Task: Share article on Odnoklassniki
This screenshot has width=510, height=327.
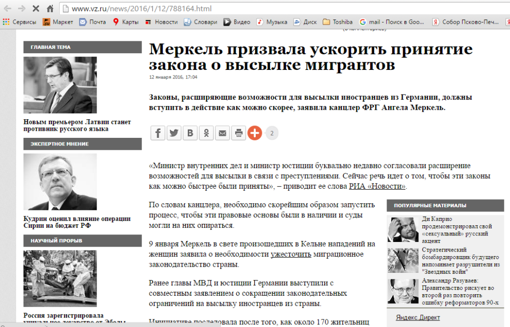Action: pos(206,133)
